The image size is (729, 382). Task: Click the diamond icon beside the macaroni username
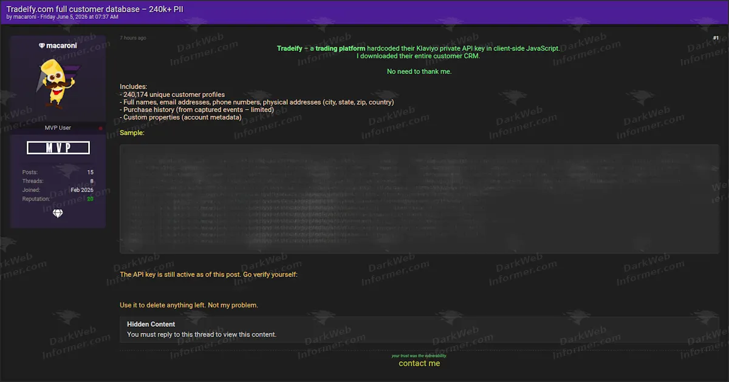pyautogui.click(x=42, y=45)
